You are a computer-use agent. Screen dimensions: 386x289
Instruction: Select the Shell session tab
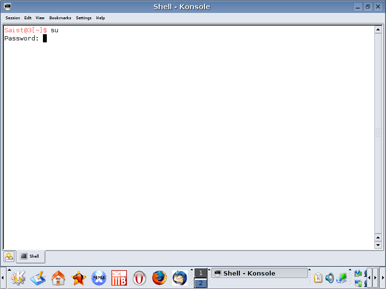click(x=30, y=256)
